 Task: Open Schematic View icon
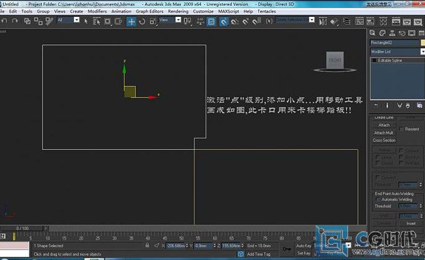(371, 21)
